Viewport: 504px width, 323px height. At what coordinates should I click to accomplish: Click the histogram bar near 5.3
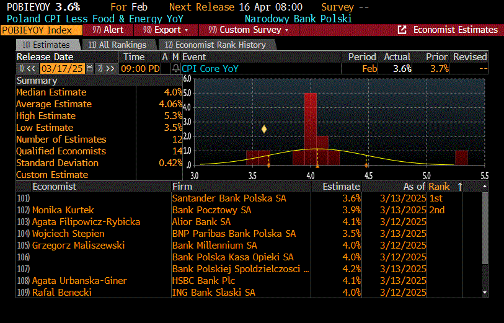(461, 158)
